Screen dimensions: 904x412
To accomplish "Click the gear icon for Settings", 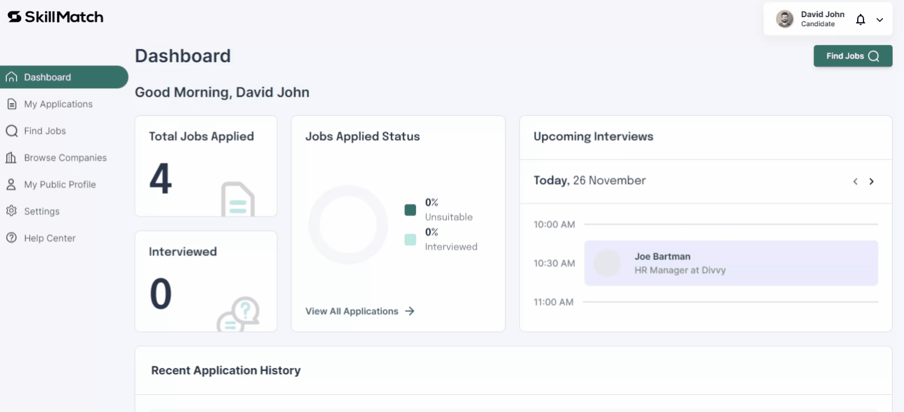I will tap(11, 211).
